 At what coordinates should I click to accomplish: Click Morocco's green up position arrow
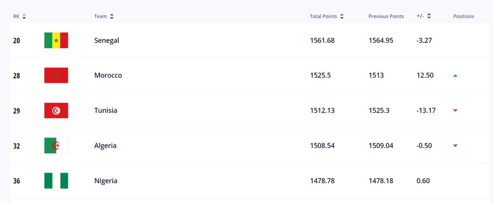[455, 76]
